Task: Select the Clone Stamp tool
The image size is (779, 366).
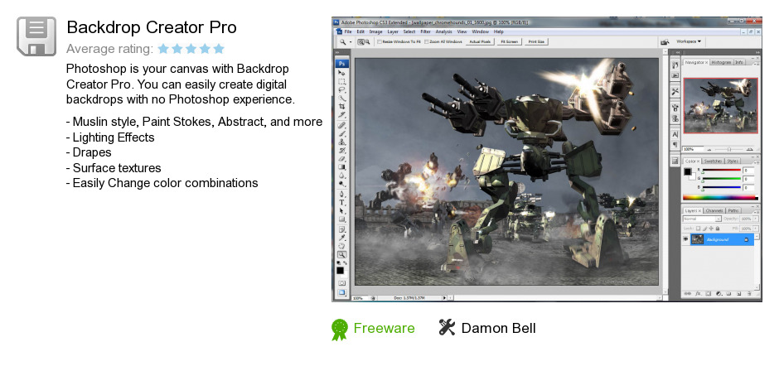Action: pyautogui.click(x=342, y=142)
